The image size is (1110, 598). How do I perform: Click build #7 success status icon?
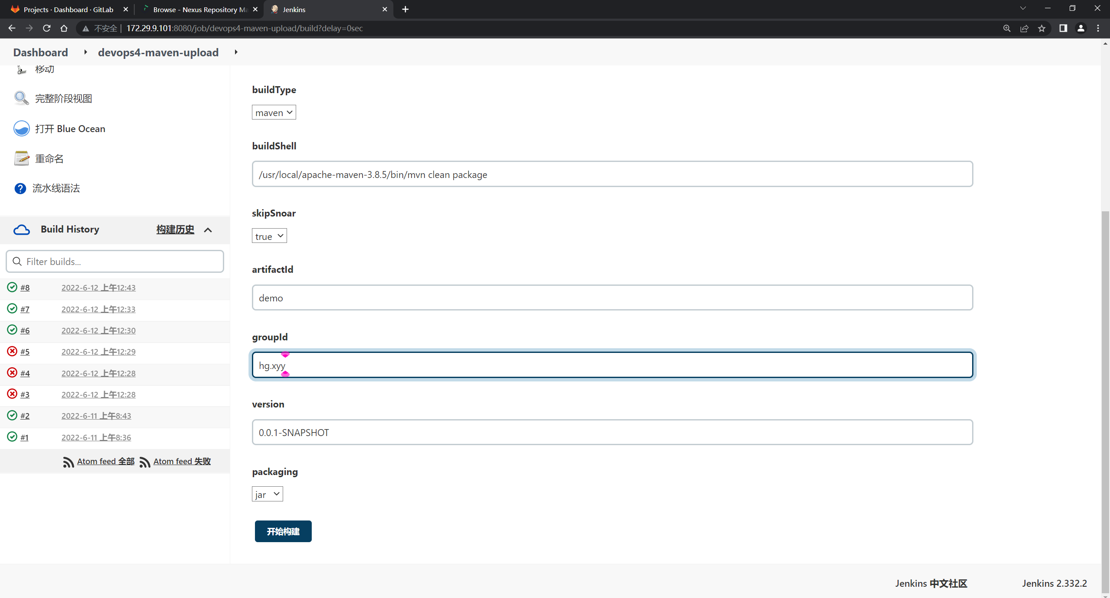12,308
